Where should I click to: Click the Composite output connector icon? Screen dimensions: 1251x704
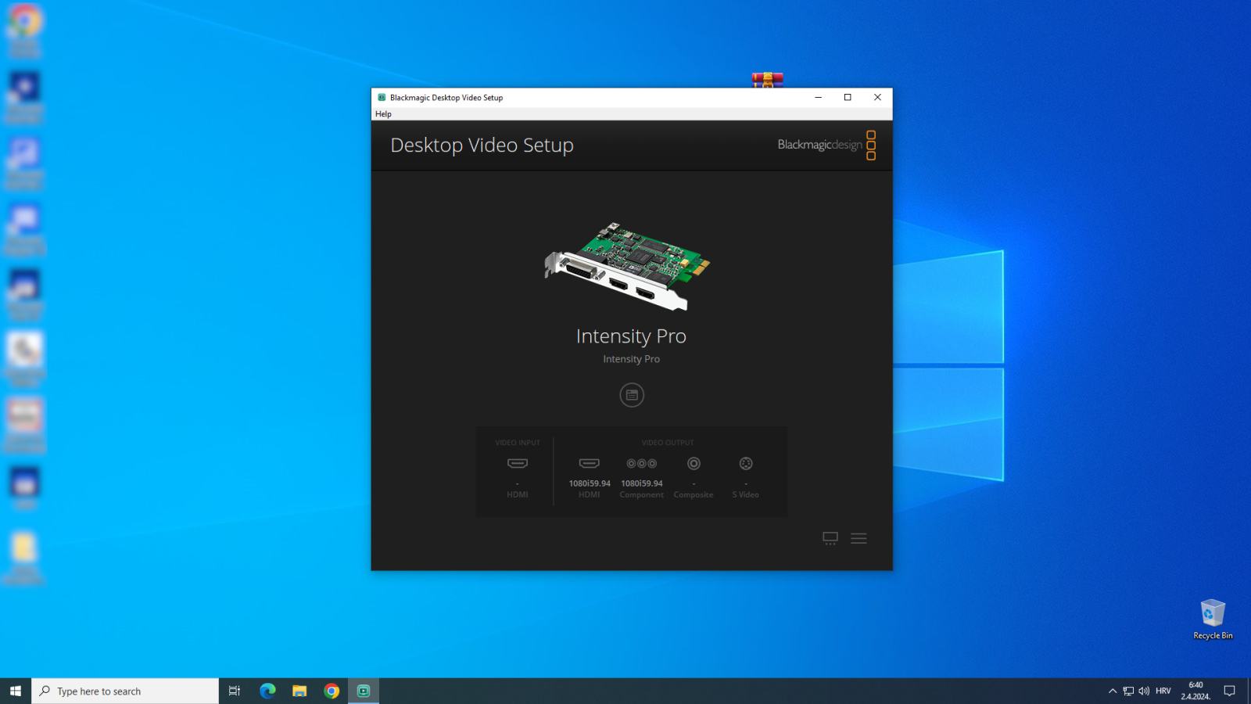[x=694, y=463]
